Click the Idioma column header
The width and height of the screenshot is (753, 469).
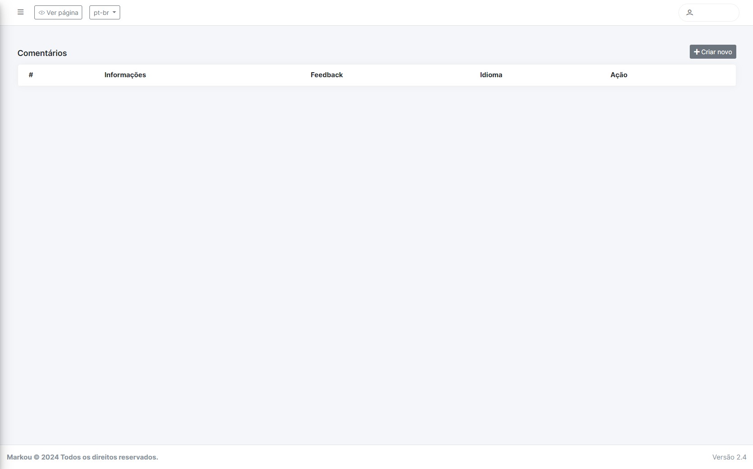[491, 75]
